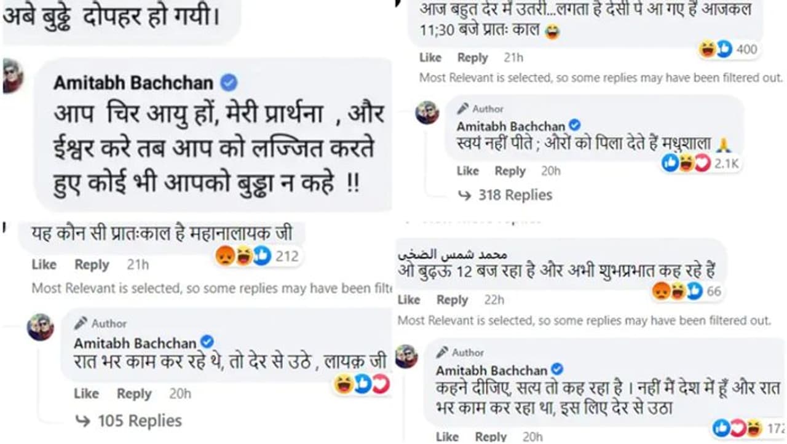Click reaction icons on 'लायक़ जी' reply
The height and width of the screenshot is (444, 787).
tap(362, 384)
